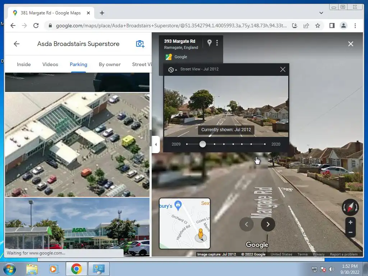Add a photo with the camera icon
This screenshot has width=368, height=276.
[140, 43]
